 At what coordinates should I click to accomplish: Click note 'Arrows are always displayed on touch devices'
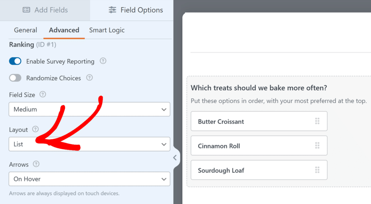(64, 194)
